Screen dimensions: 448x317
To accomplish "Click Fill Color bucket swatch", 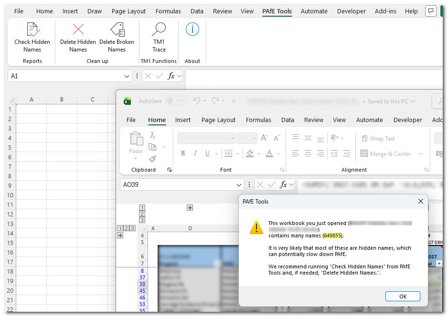I will pos(250,153).
